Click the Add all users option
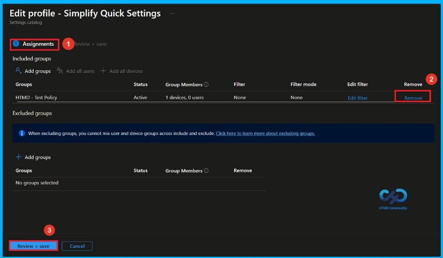 tap(76, 71)
